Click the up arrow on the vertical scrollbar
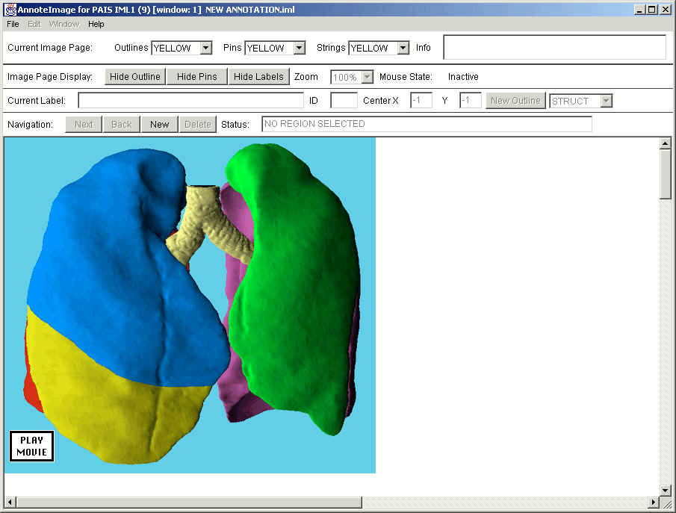The width and height of the screenshot is (676, 513). [665, 143]
